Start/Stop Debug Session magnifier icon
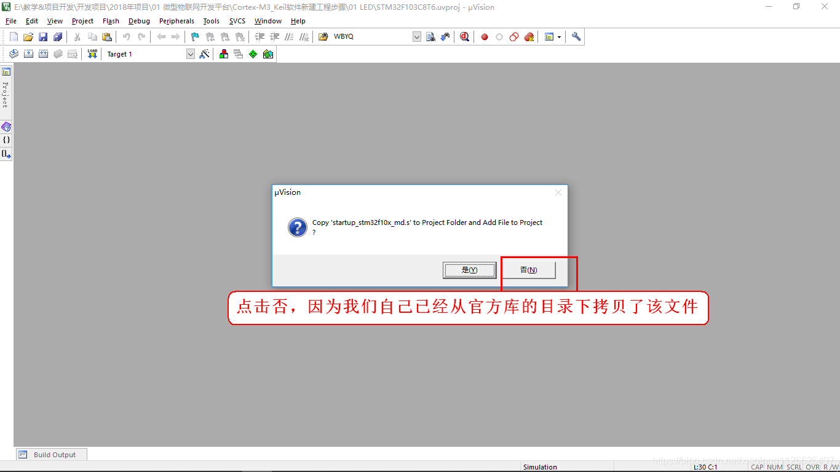 tap(464, 37)
